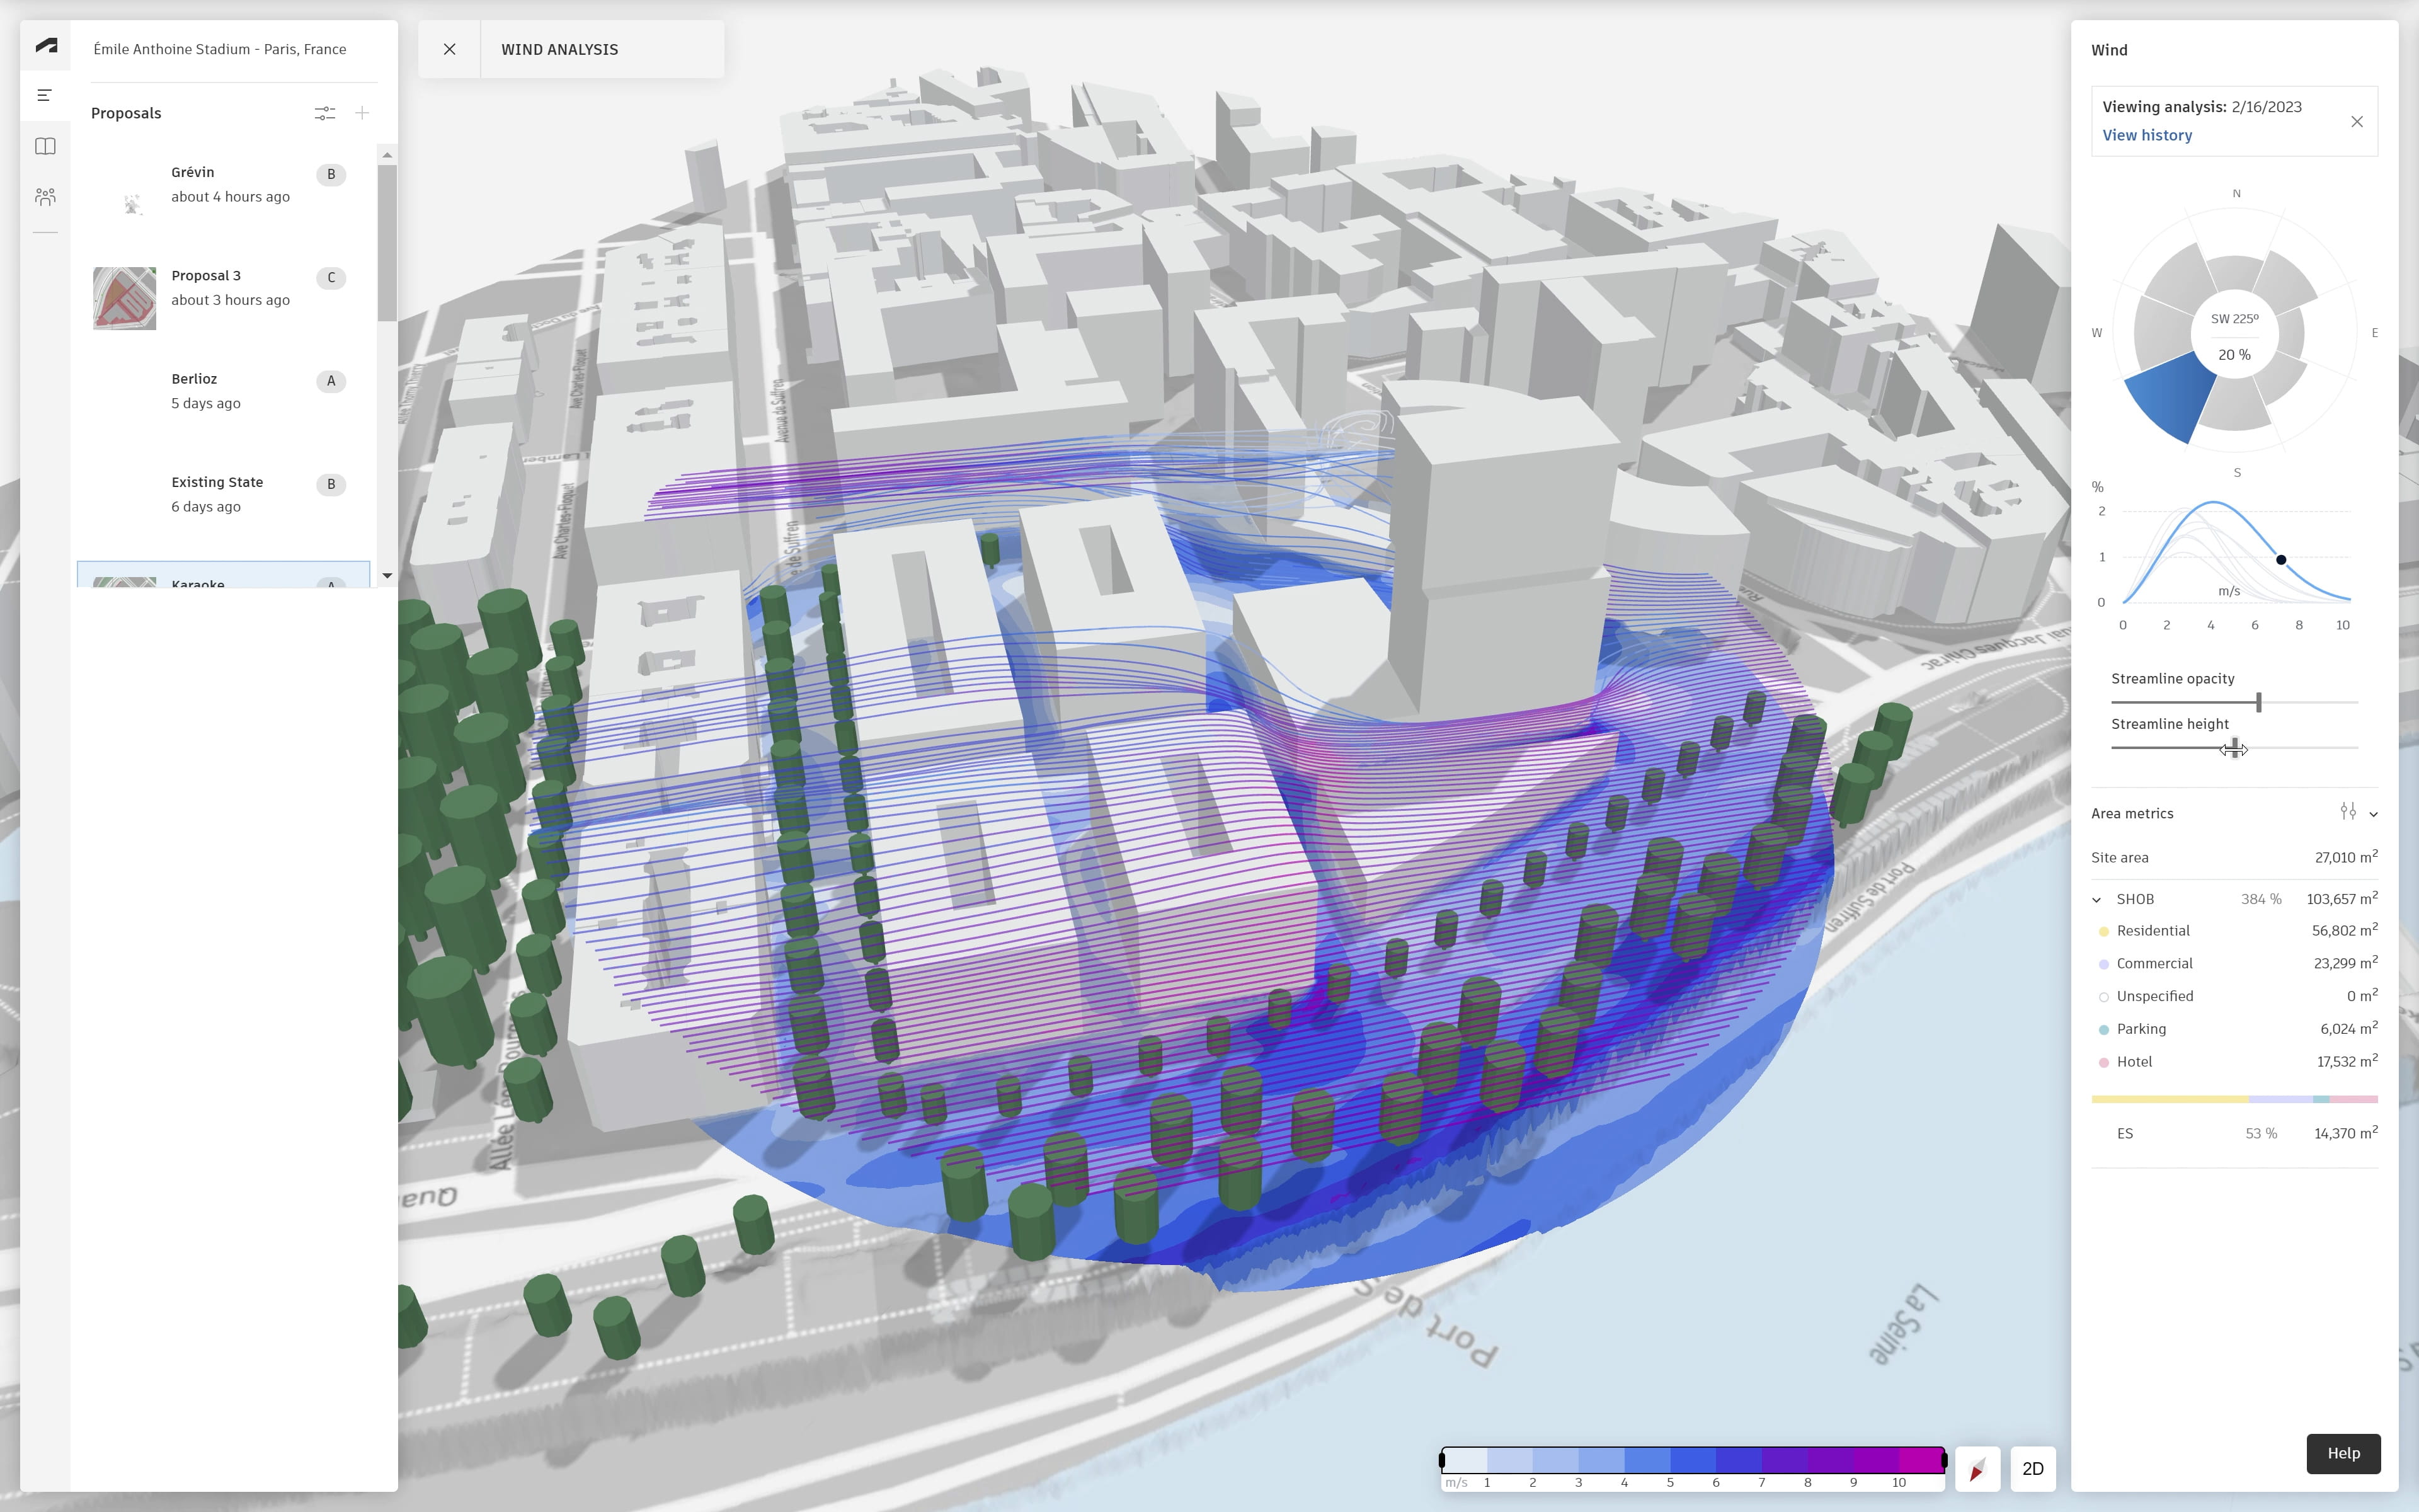Click the Help button
2419x1512 pixels.
[2343, 1453]
